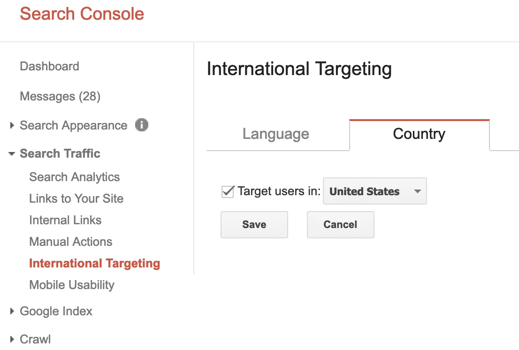Switch to the Language tab
The height and width of the screenshot is (350, 519).
[276, 134]
